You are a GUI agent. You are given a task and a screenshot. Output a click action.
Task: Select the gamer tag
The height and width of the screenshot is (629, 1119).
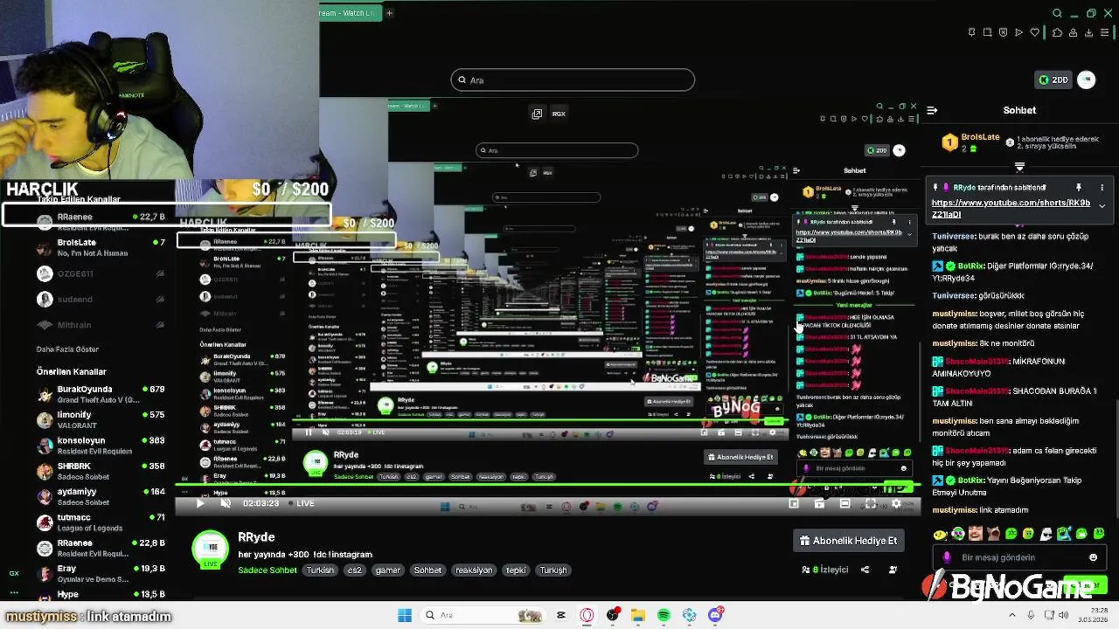[x=387, y=570]
